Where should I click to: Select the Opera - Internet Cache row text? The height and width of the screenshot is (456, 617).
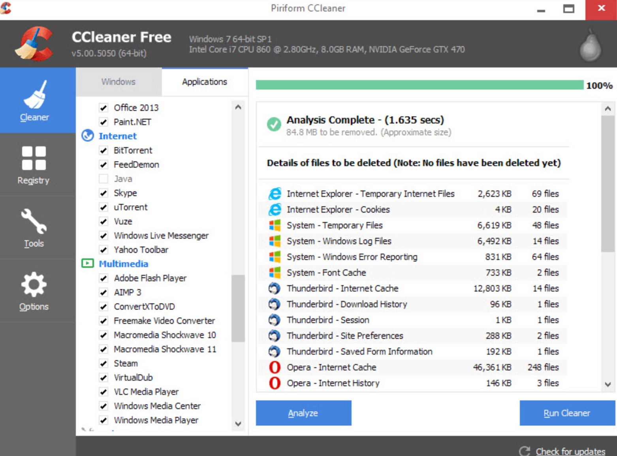pos(331,367)
